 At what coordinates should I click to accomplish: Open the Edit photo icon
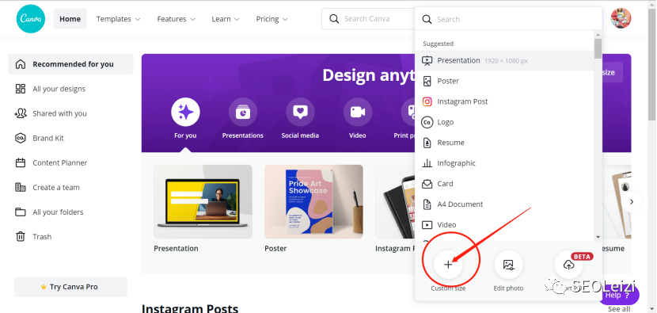click(508, 265)
